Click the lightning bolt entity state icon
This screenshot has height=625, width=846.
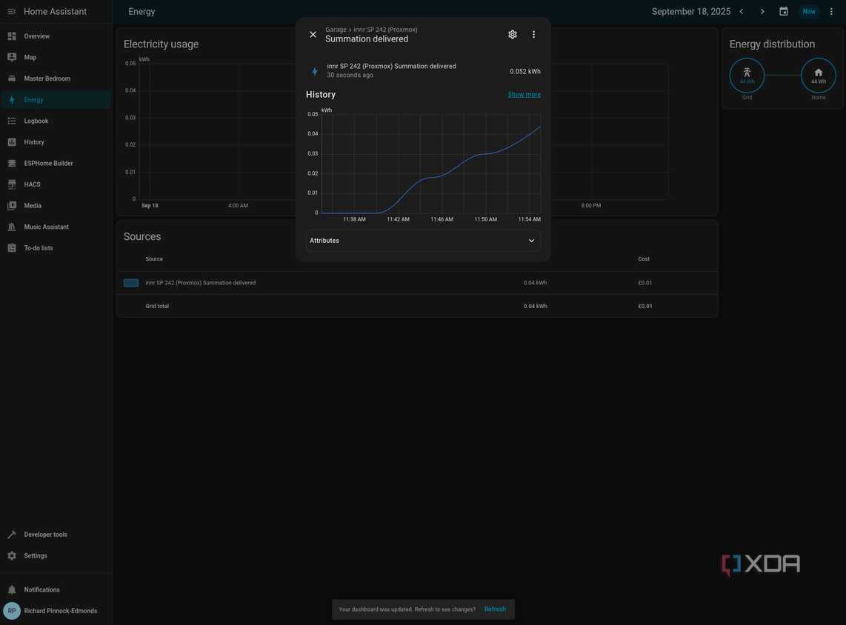coord(315,71)
